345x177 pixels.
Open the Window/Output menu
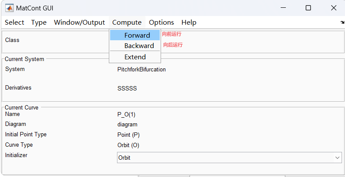point(79,23)
